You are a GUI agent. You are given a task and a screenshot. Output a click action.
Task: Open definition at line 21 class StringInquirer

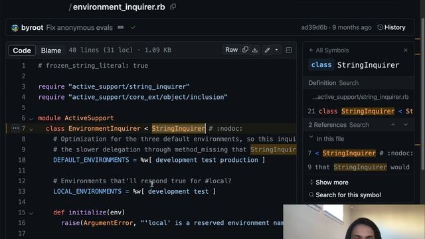pyautogui.click(x=360, y=112)
